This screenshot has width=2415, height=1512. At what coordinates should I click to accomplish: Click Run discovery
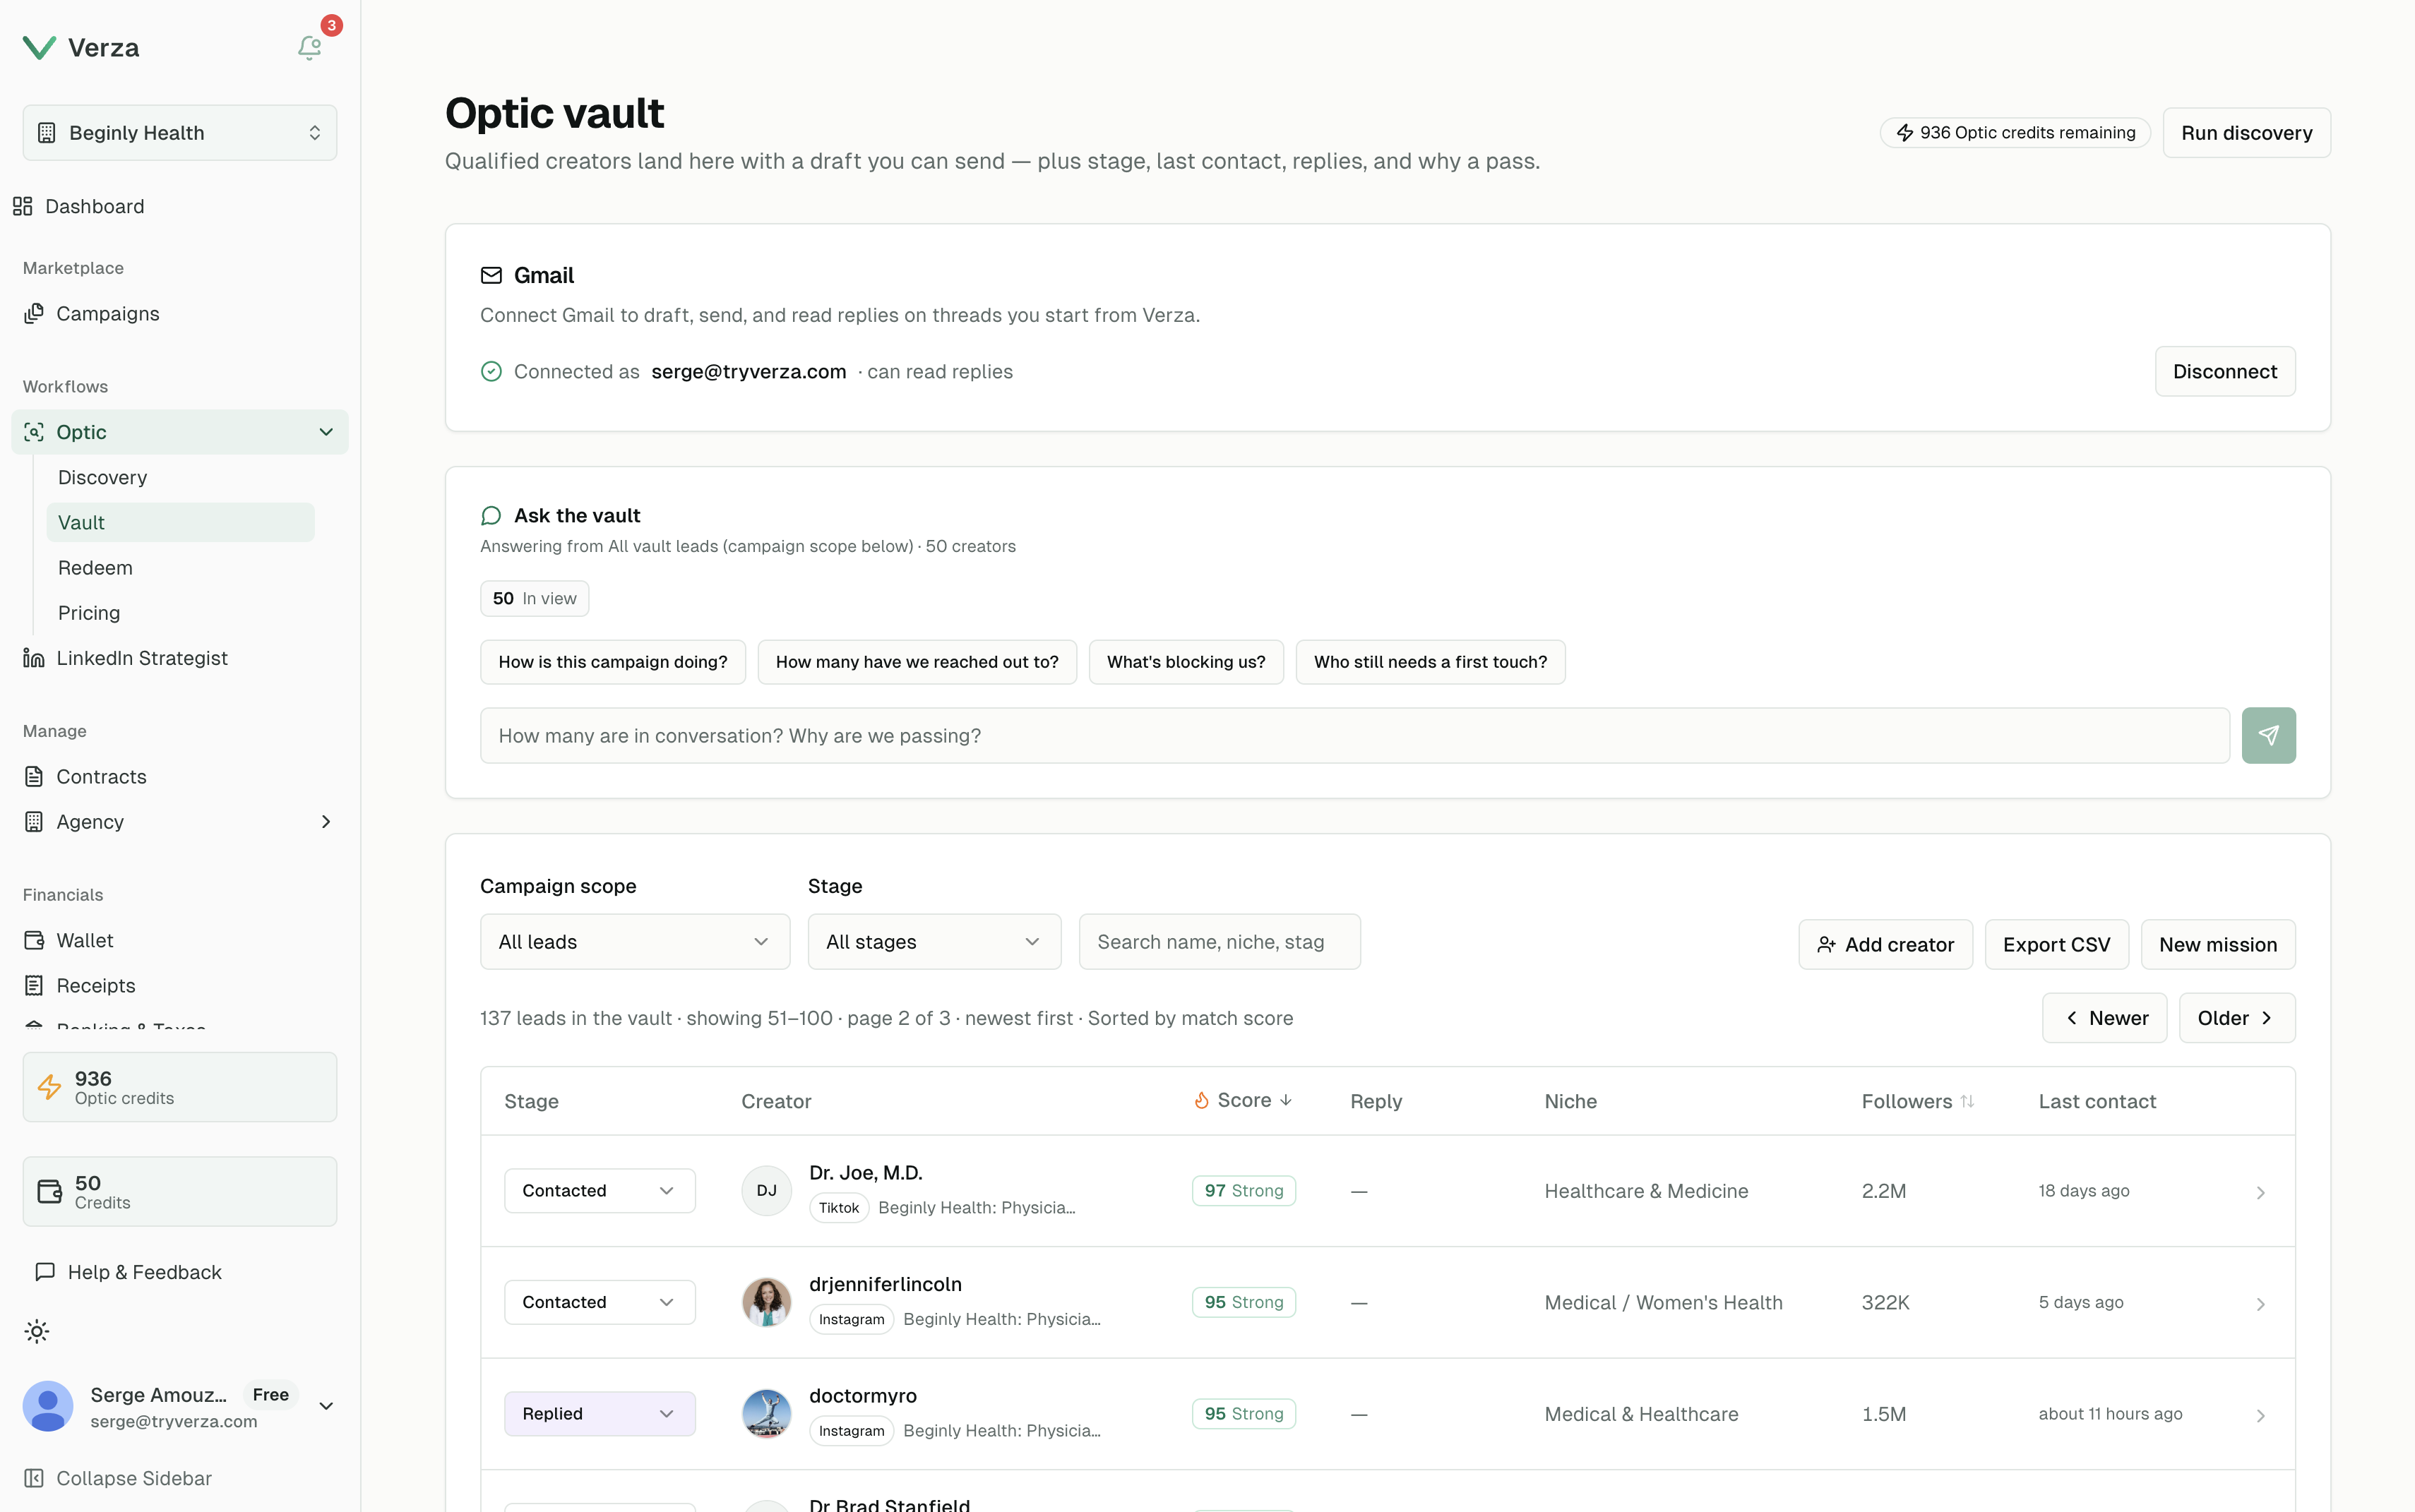point(2246,133)
